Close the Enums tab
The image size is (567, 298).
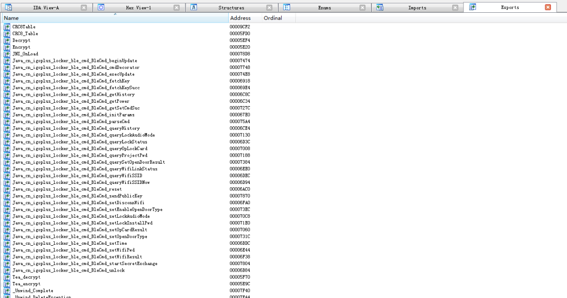point(362,8)
